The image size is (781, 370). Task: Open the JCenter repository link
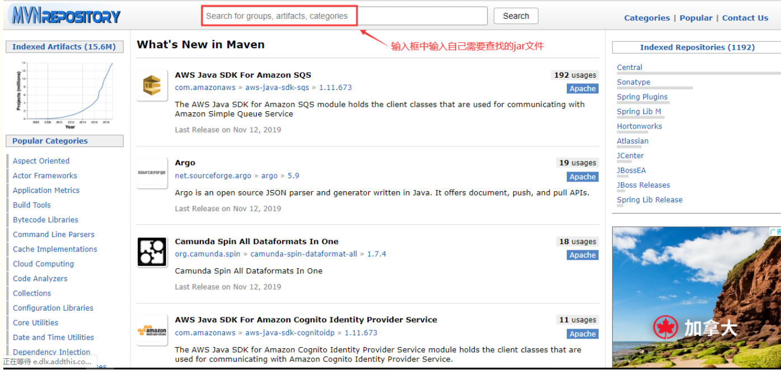point(631,155)
